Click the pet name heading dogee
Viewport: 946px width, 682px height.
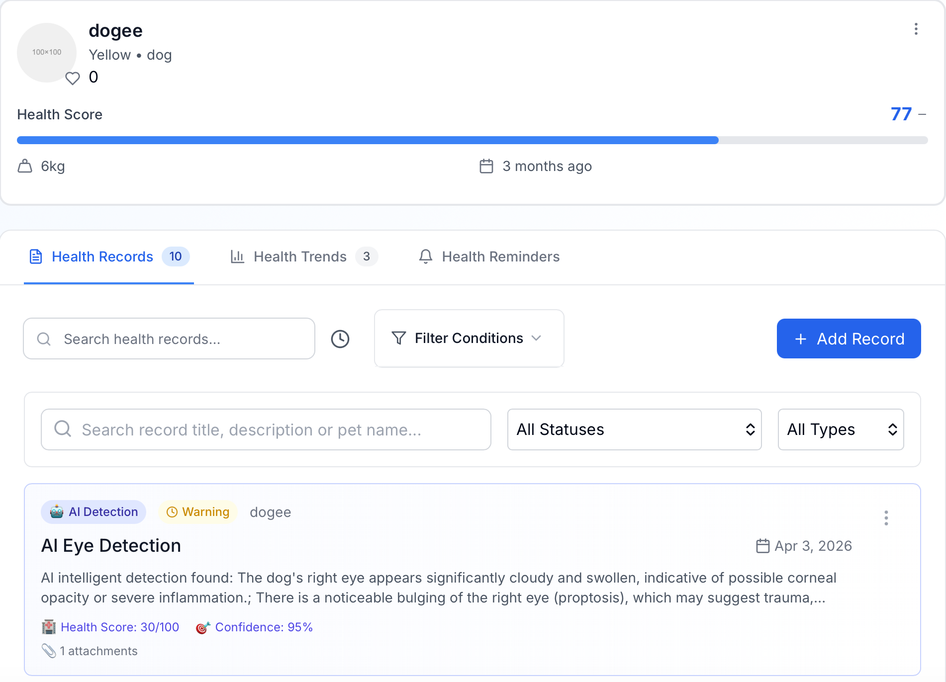click(115, 31)
